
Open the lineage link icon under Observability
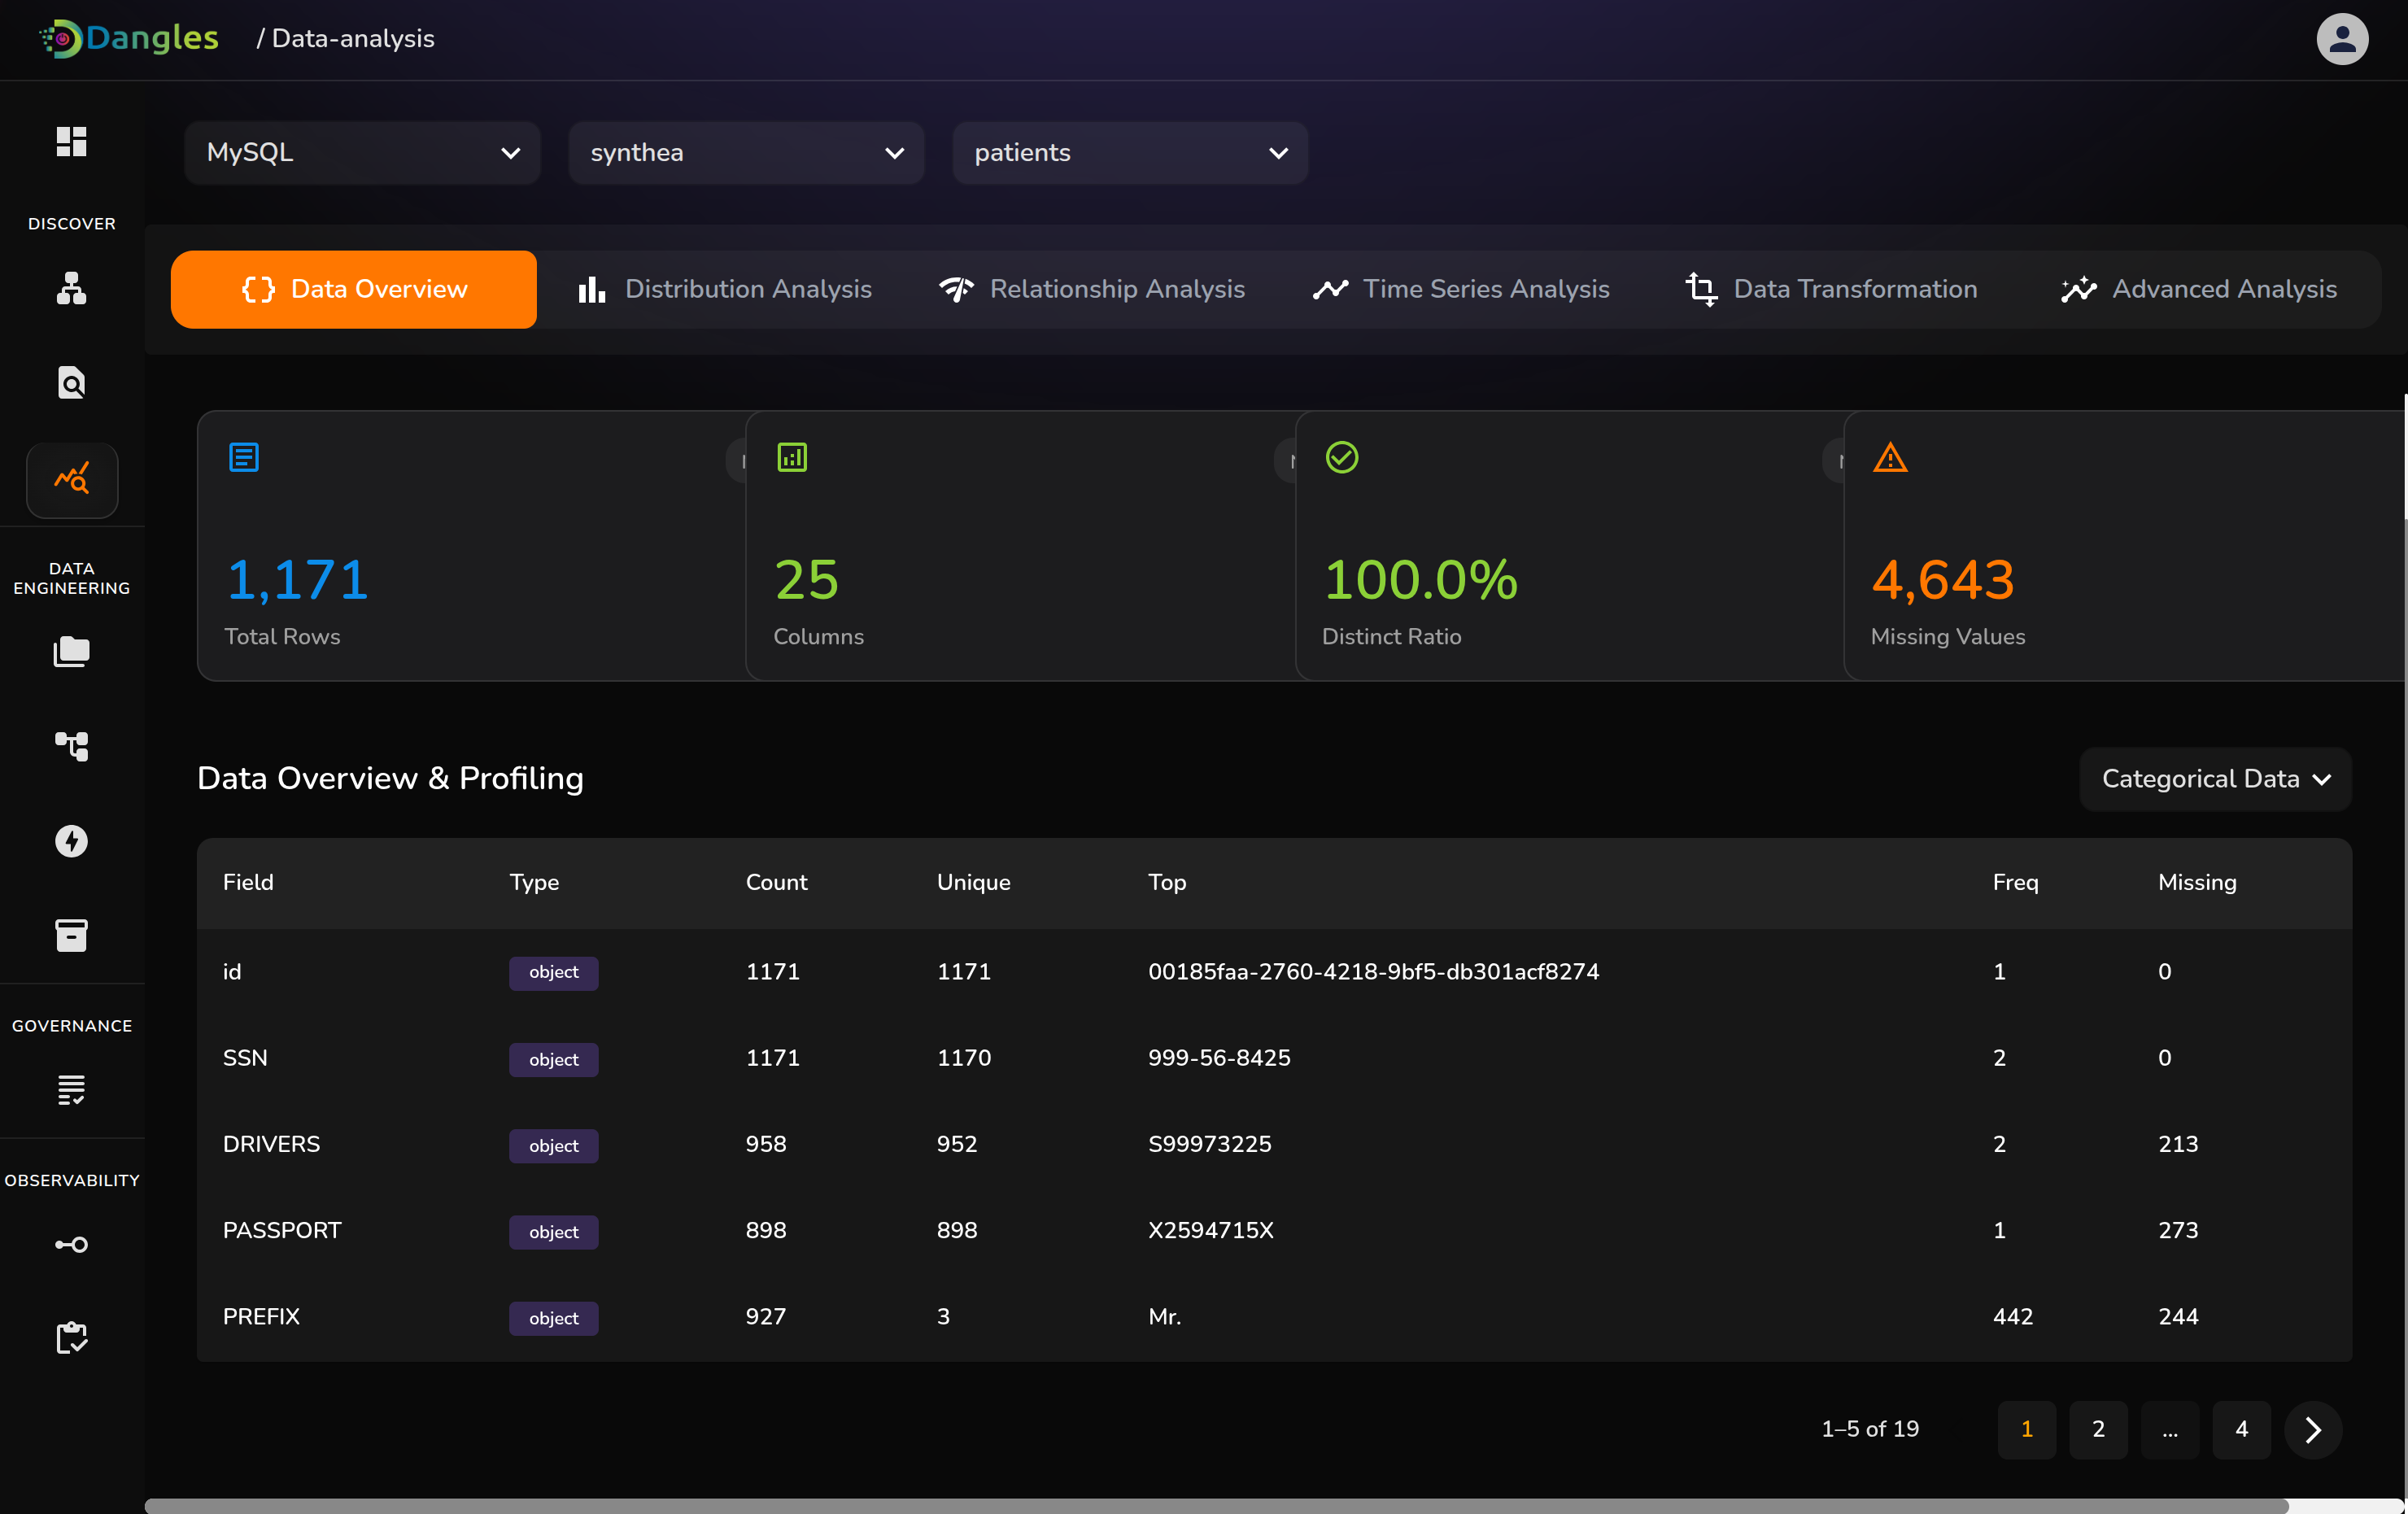point(71,1244)
